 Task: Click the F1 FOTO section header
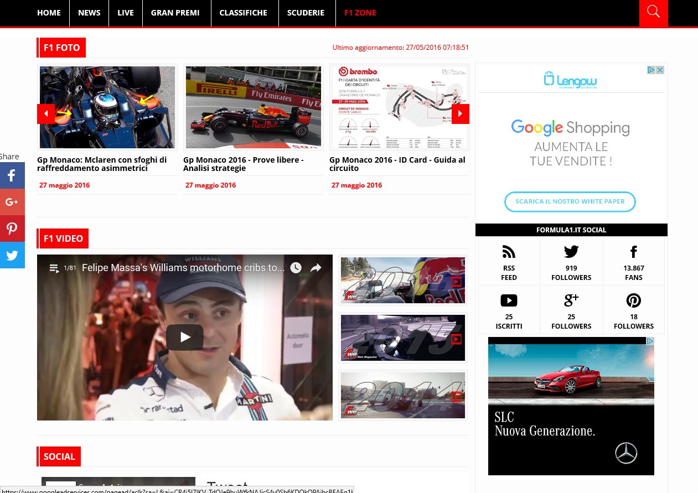point(61,48)
